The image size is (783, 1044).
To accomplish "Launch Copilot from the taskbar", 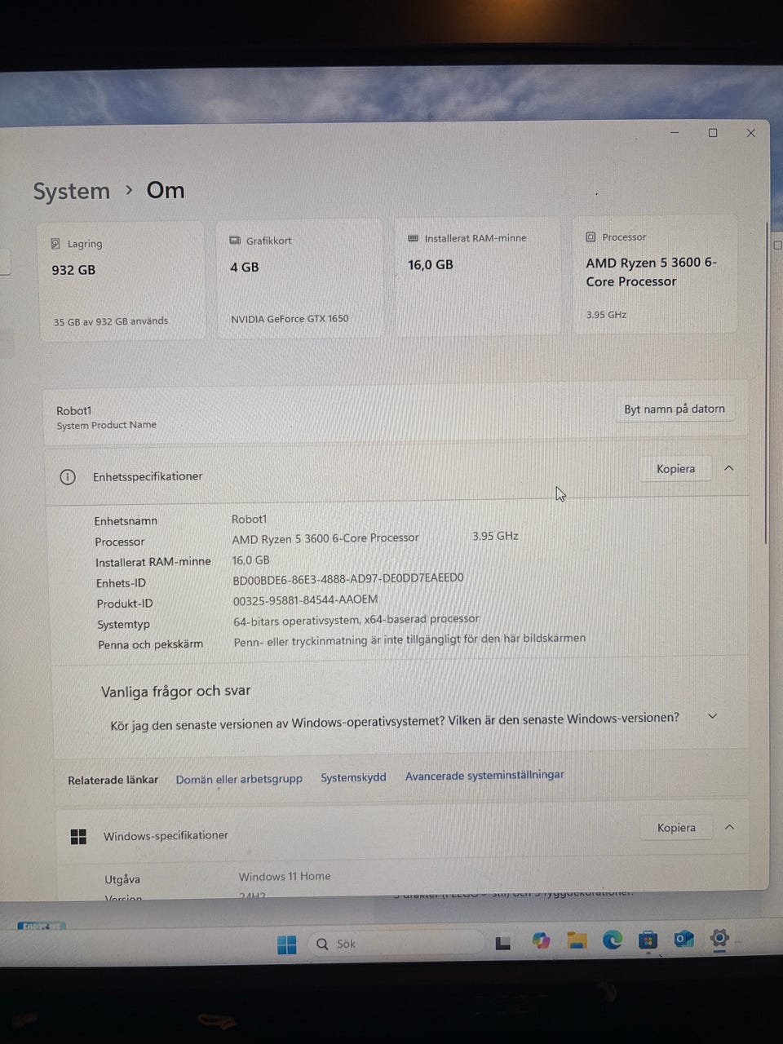I will [541, 941].
